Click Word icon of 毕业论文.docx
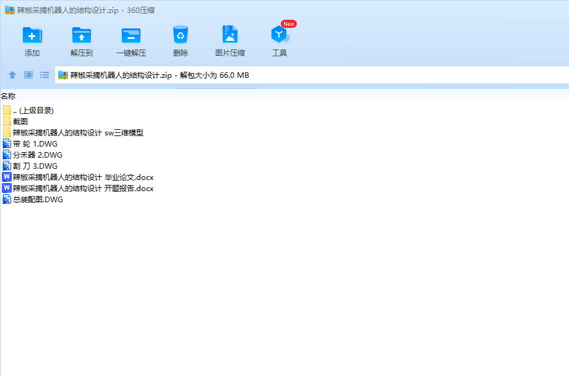 [7, 177]
